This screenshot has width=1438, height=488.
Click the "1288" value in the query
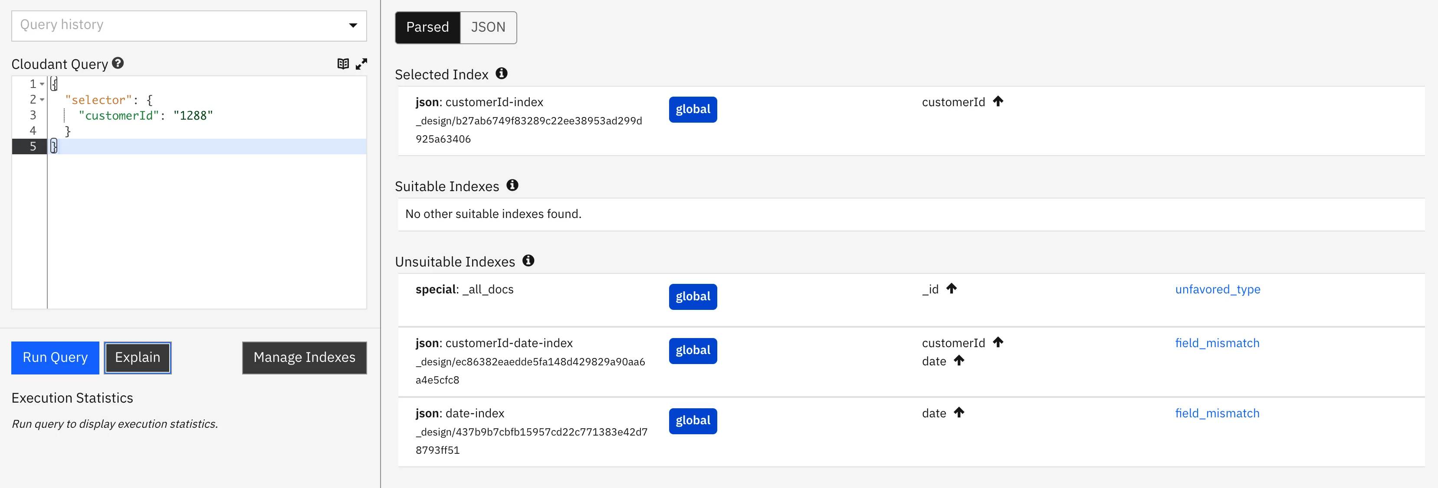(193, 115)
